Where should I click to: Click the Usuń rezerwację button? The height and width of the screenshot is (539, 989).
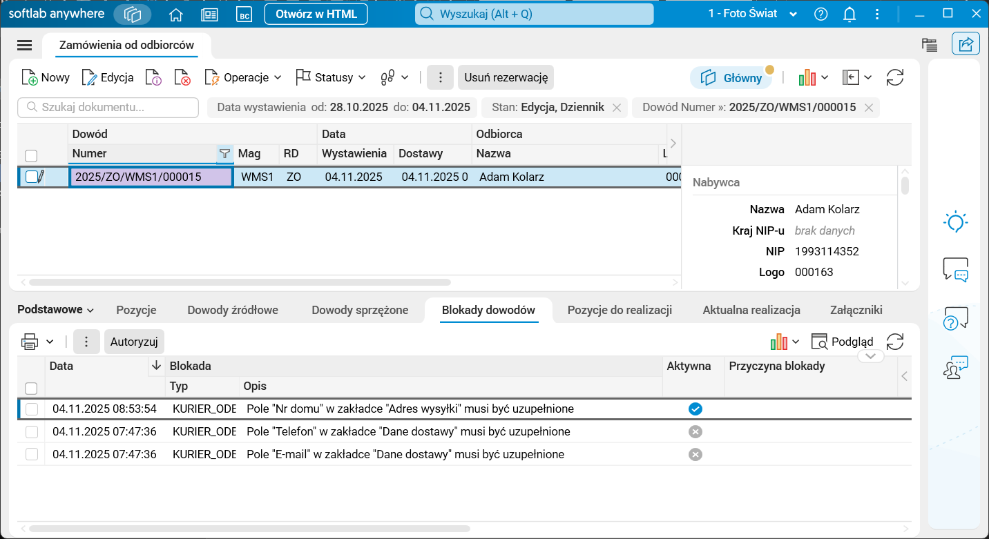(x=506, y=77)
